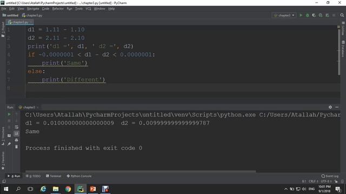Screen dimensions: 346x194
Task: Toggle read-only lock icon in status bar
Action: click(x=336, y=182)
